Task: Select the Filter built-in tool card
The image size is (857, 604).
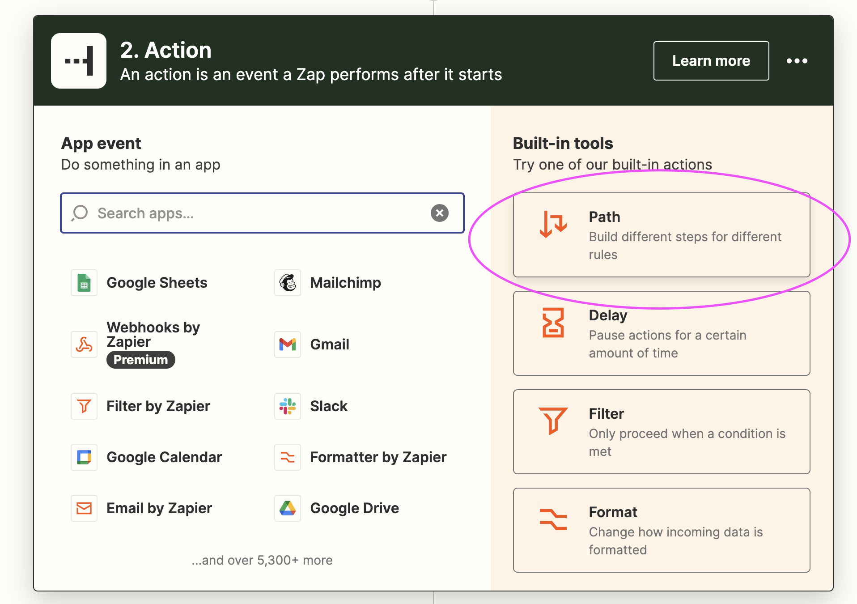Action: [x=661, y=432]
